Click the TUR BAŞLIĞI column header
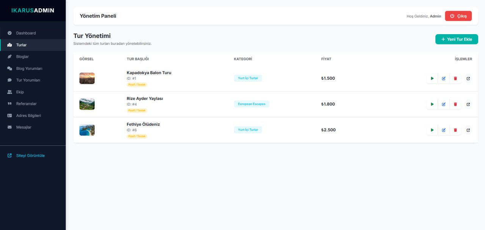 pyautogui.click(x=138, y=59)
